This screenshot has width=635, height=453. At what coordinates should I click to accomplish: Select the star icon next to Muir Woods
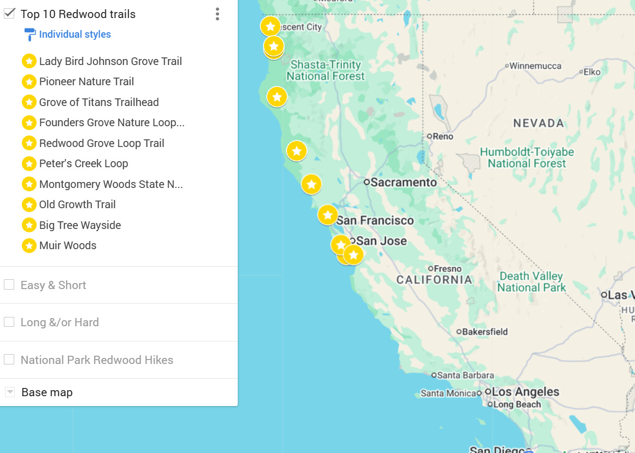point(29,245)
